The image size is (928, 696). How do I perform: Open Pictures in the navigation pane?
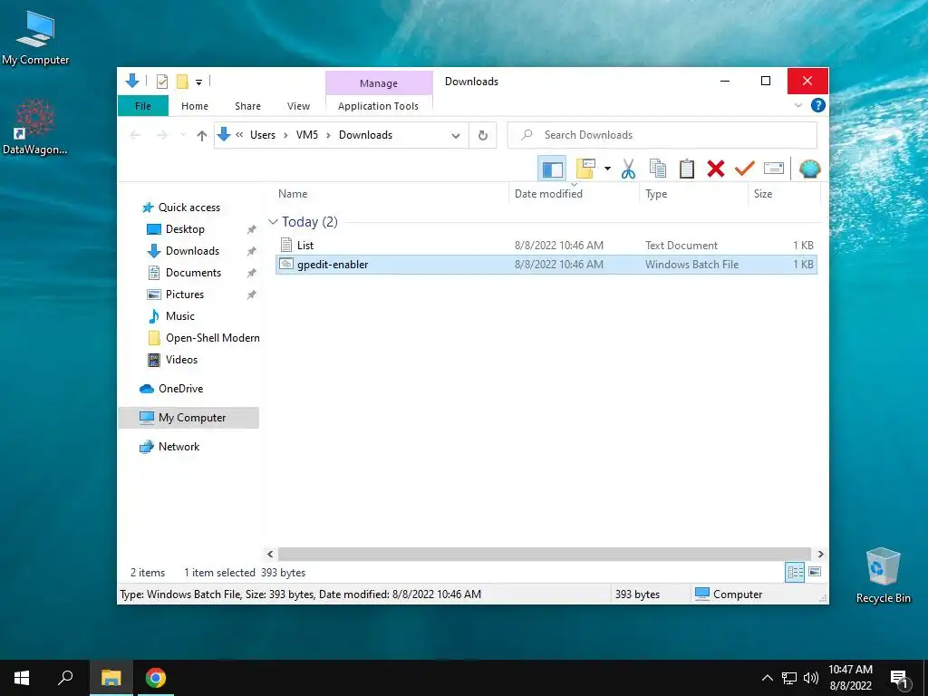coord(184,295)
